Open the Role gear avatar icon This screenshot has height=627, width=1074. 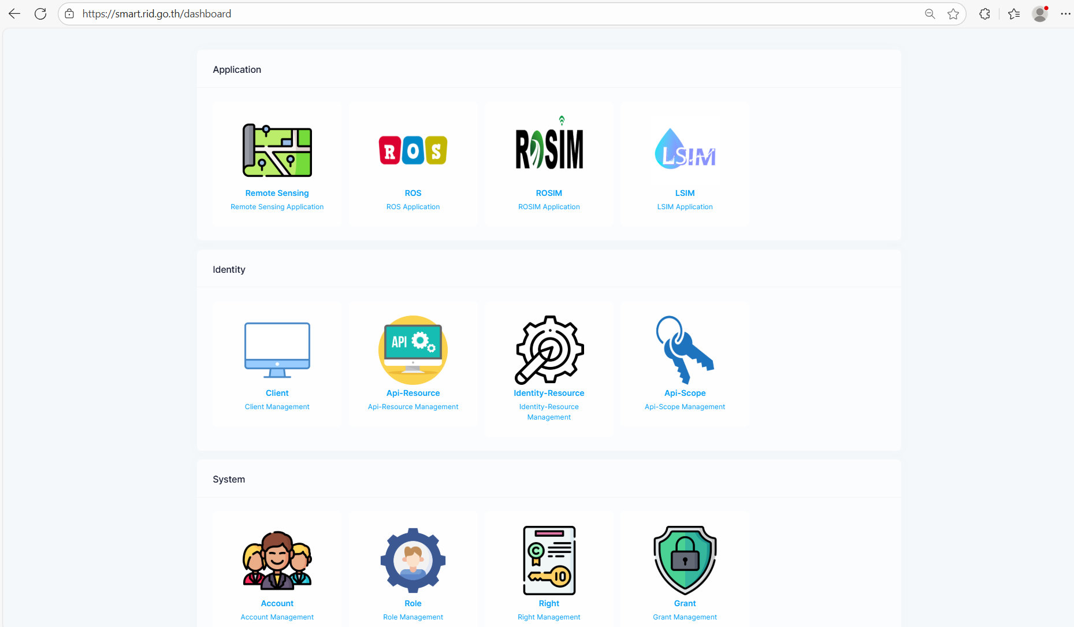tap(412, 560)
